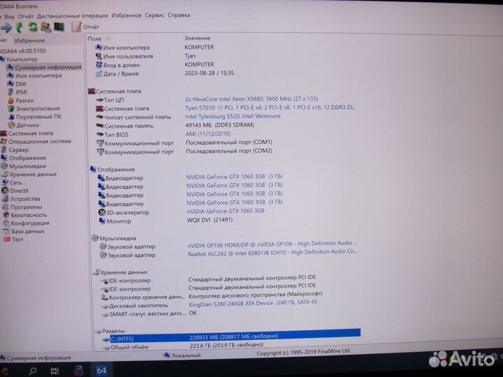Select the Контроллер хранения данных row
503x377 pixels.
pyautogui.click(x=212, y=295)
